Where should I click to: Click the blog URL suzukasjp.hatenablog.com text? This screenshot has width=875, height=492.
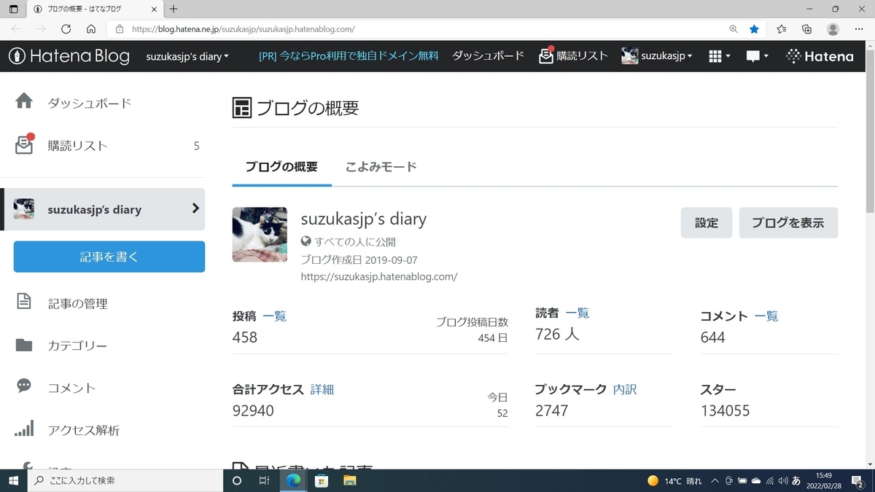point(379,277)
